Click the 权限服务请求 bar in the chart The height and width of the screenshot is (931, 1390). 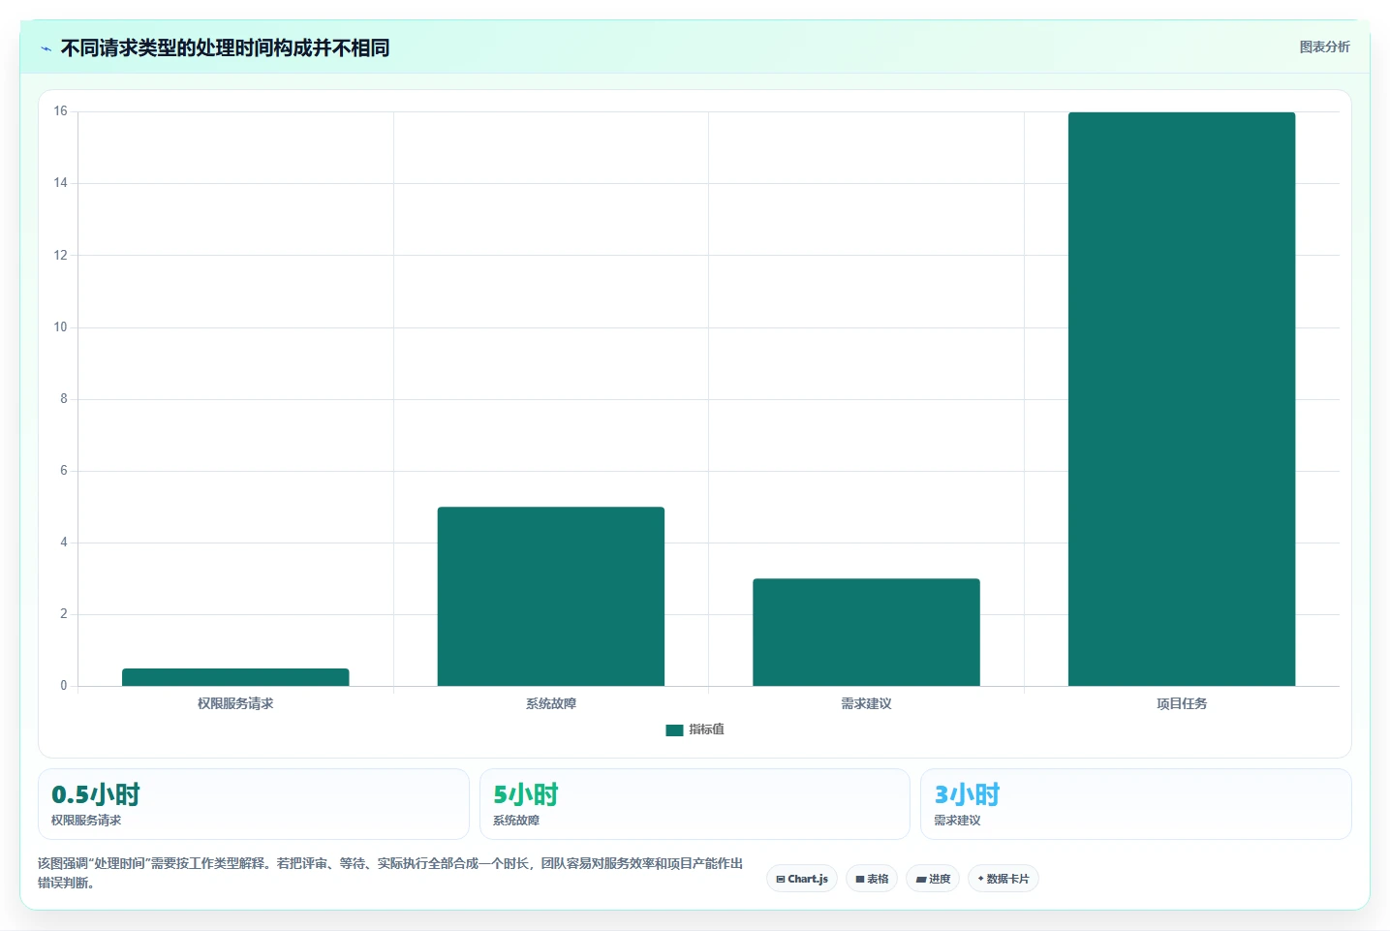(235, 677)
